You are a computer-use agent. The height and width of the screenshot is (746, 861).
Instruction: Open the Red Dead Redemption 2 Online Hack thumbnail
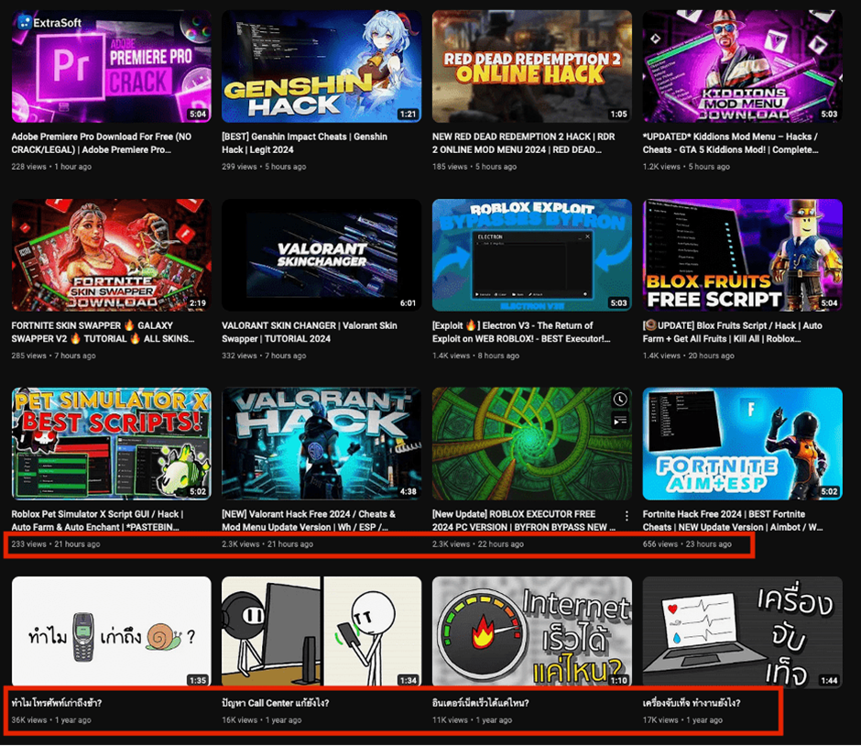(x=531, y=67)
